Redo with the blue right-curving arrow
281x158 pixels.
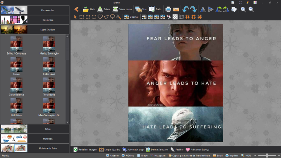click(x=193, y=9)
